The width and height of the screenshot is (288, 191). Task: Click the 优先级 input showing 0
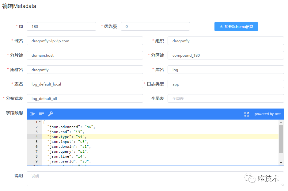(155, 27)
